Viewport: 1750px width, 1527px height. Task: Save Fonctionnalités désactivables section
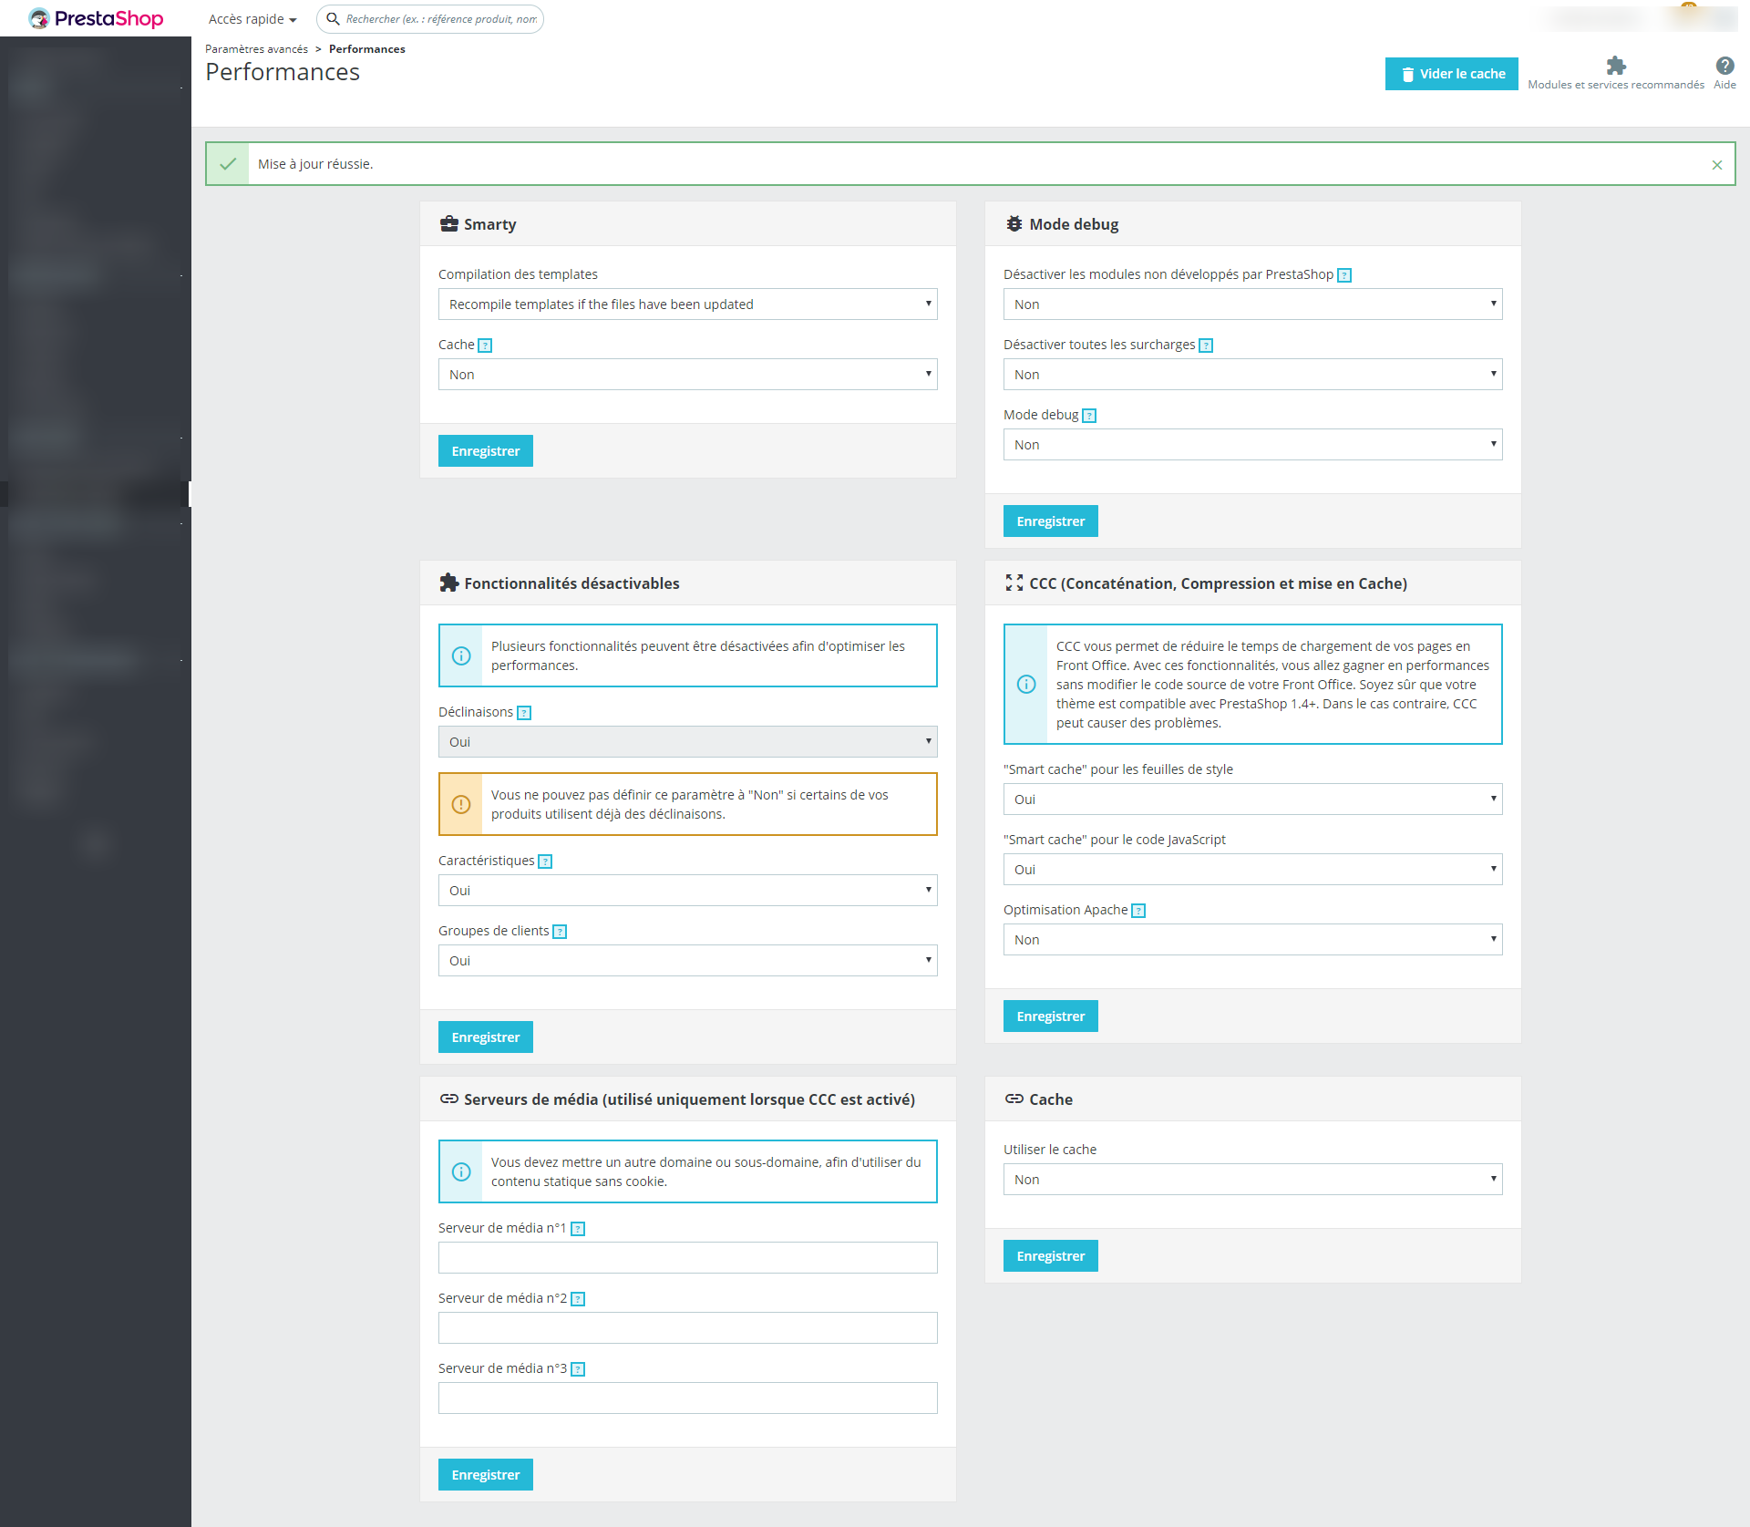(x=485, y=1037)
